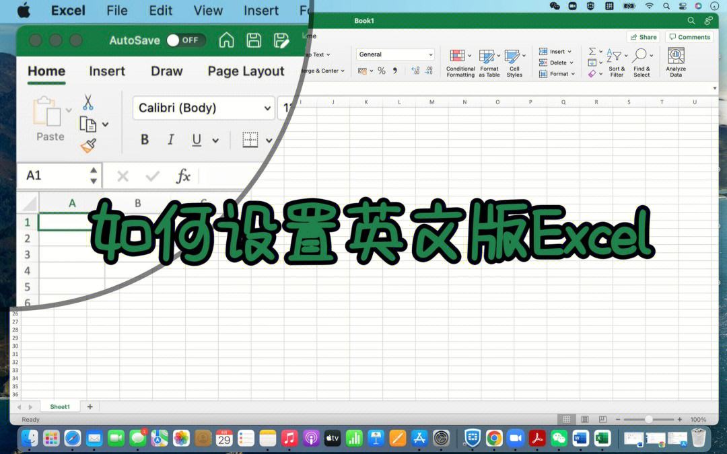The image size is (727, 454).
Task: Open the File menu
Action: click(x=117, y=10)
